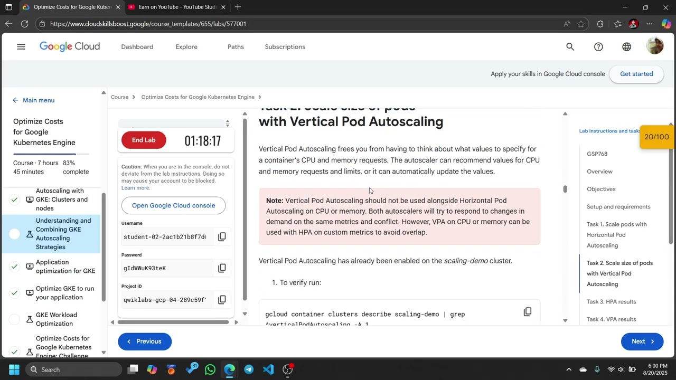Open the Paths menu item
Viewport: 676px width, 380px height.
coord(236,47)
